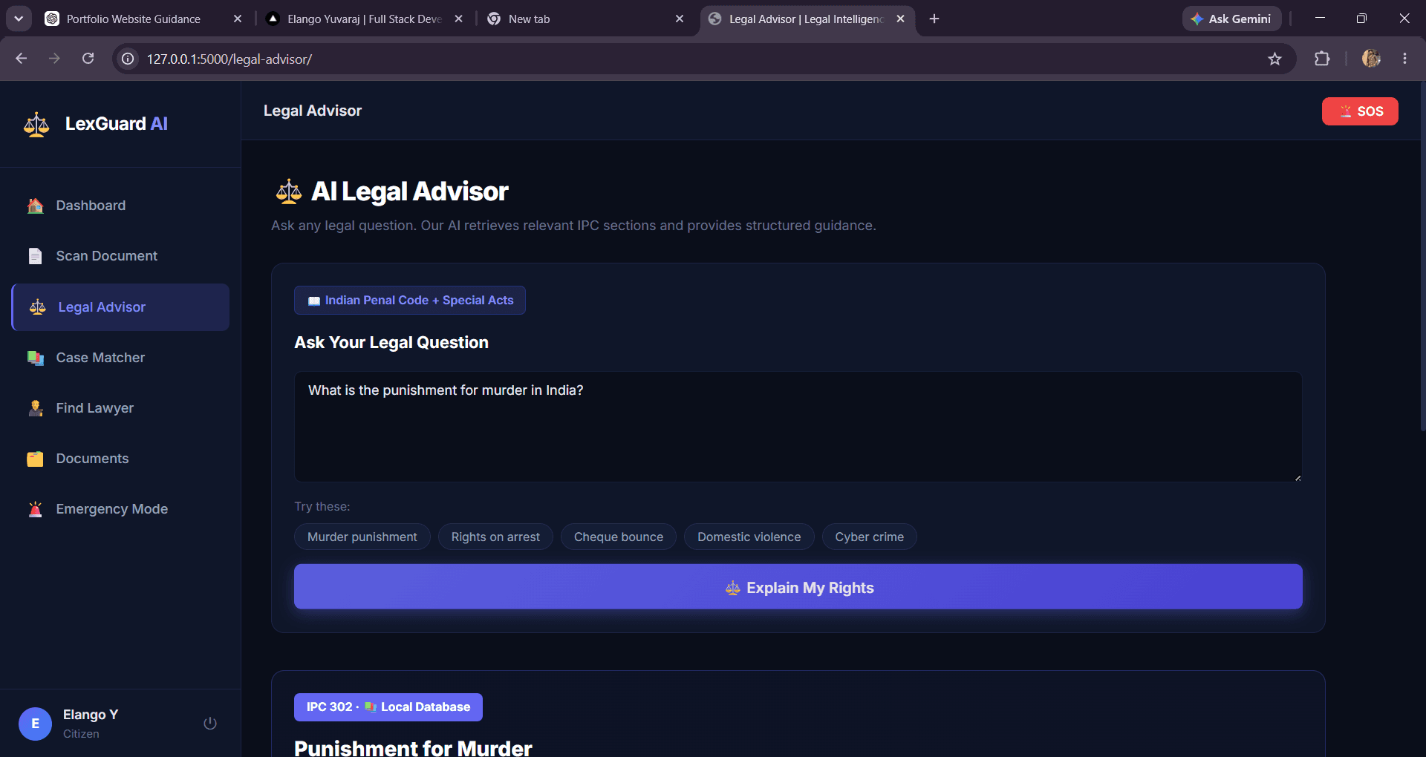Viewport: 1426px width, 757px height.
Task: Select the Cyber crime suggestion chip
Action: tap(870, 537)
